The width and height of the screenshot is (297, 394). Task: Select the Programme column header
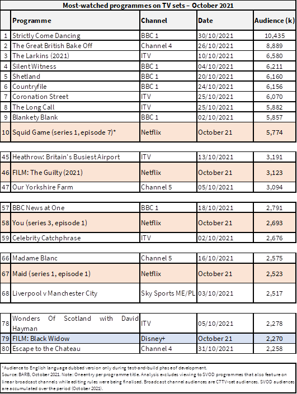point(75,20)
